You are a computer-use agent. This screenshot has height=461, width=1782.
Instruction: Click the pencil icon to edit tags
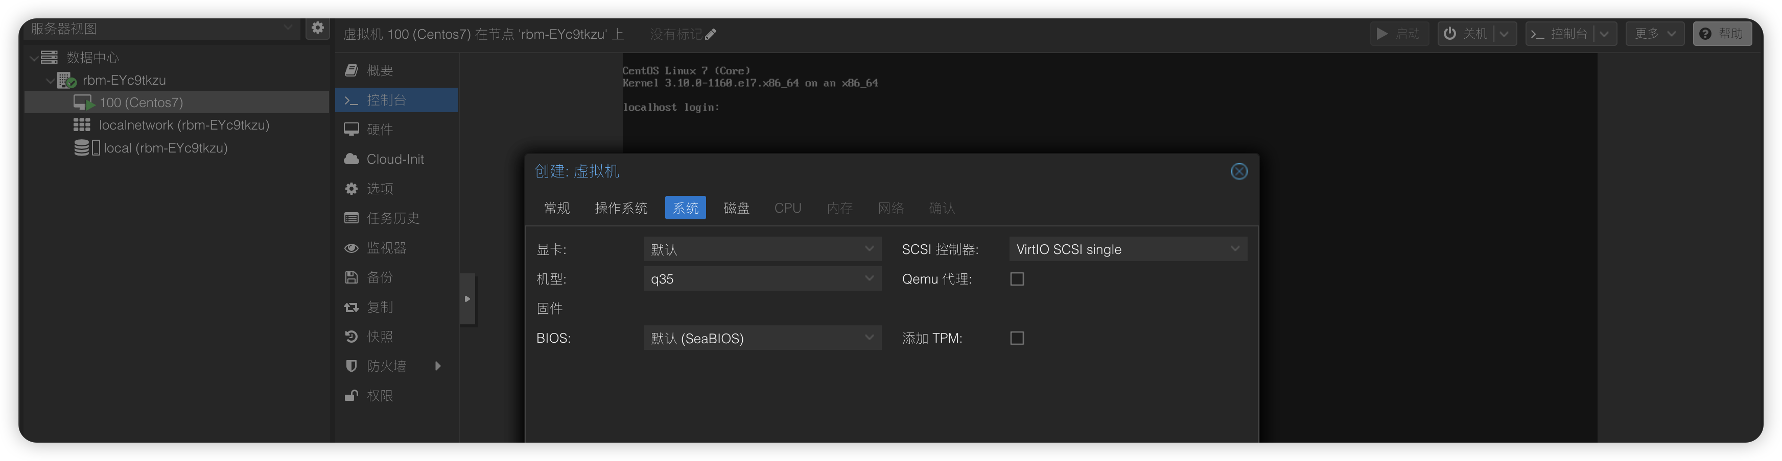click(x=711, y=35)
